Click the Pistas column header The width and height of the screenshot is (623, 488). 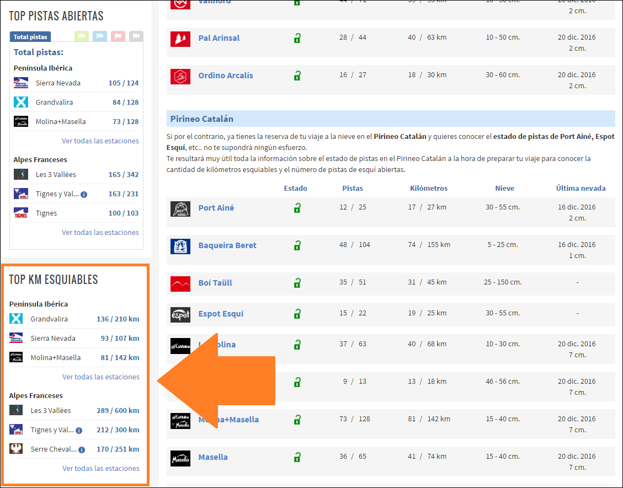pos(353,188)
